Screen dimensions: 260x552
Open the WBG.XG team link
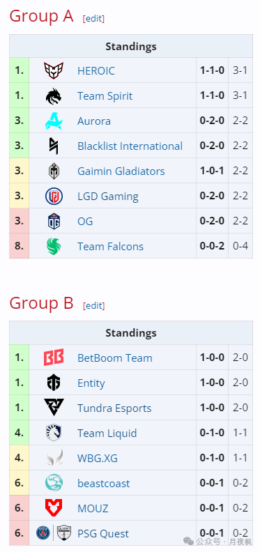[98, 458]
